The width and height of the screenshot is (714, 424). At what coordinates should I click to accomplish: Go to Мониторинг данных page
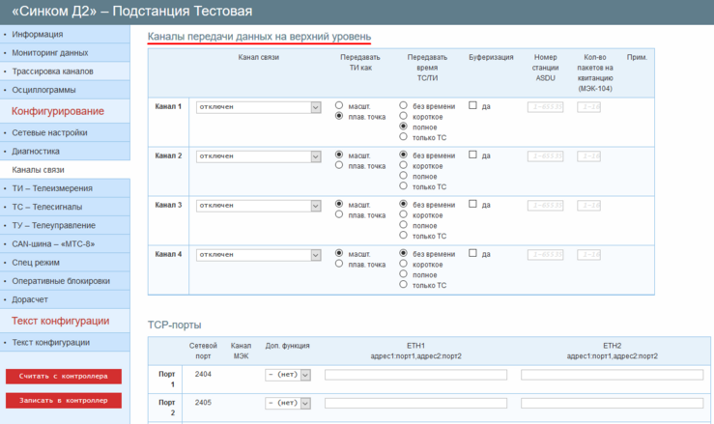tap(50, 53)
